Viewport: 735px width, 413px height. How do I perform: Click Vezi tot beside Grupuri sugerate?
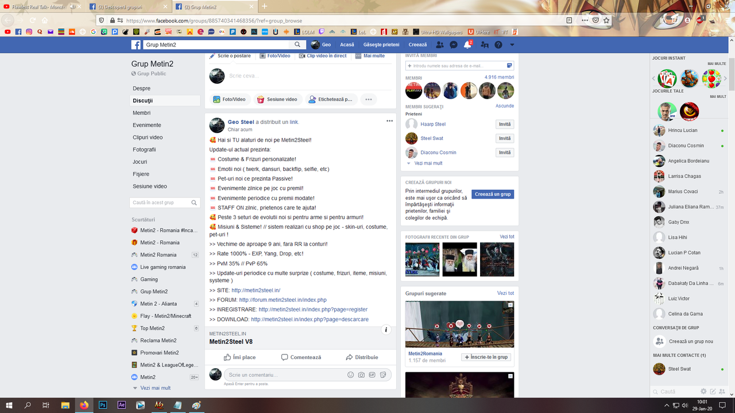click(x=505, y=293)
